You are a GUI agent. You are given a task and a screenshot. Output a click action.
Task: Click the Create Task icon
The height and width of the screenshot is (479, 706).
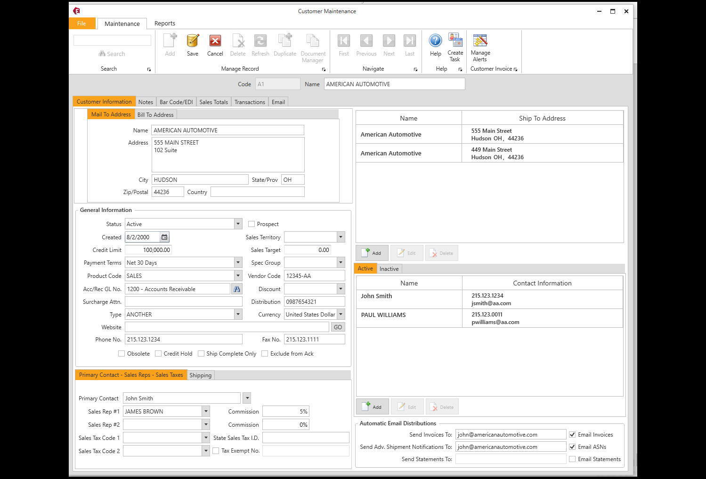tap(454, 45)
